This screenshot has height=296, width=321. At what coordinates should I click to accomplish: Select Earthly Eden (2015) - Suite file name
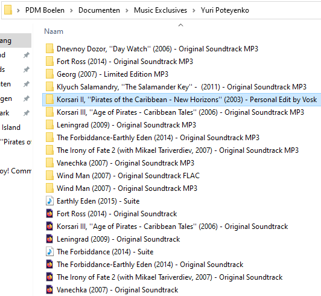pos(98,201)
